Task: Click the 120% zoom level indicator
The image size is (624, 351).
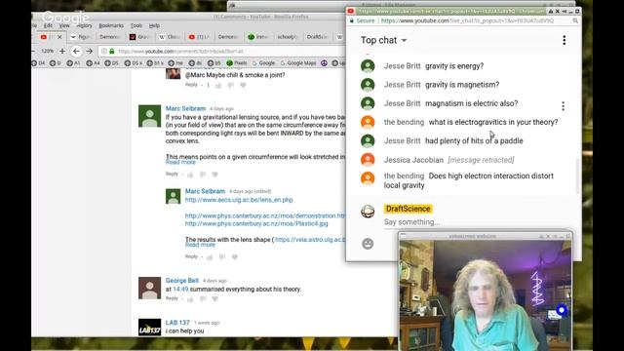Action: coord(48,51)
